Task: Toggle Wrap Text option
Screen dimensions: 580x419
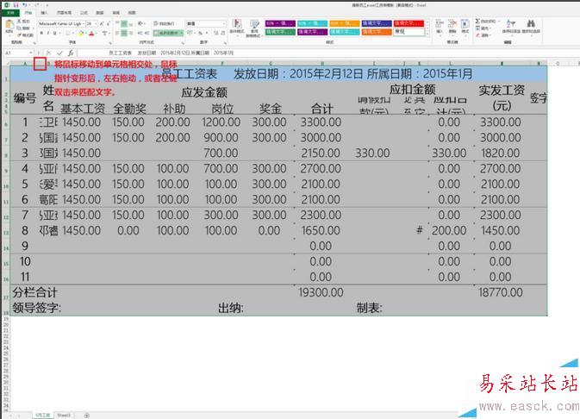Action: coord(164,23)
